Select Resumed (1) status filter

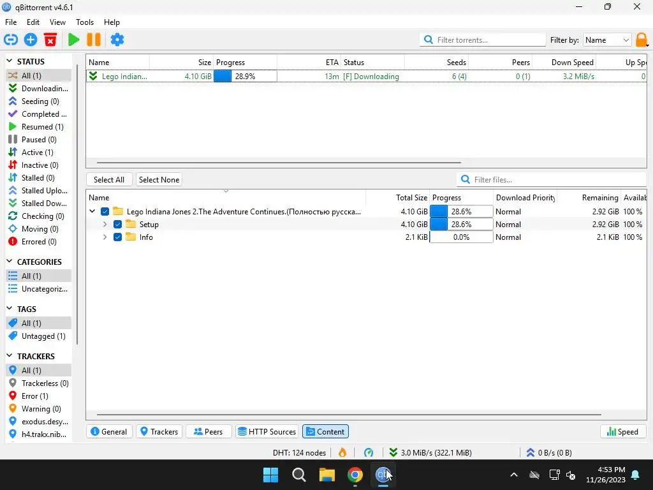point(38,127)
